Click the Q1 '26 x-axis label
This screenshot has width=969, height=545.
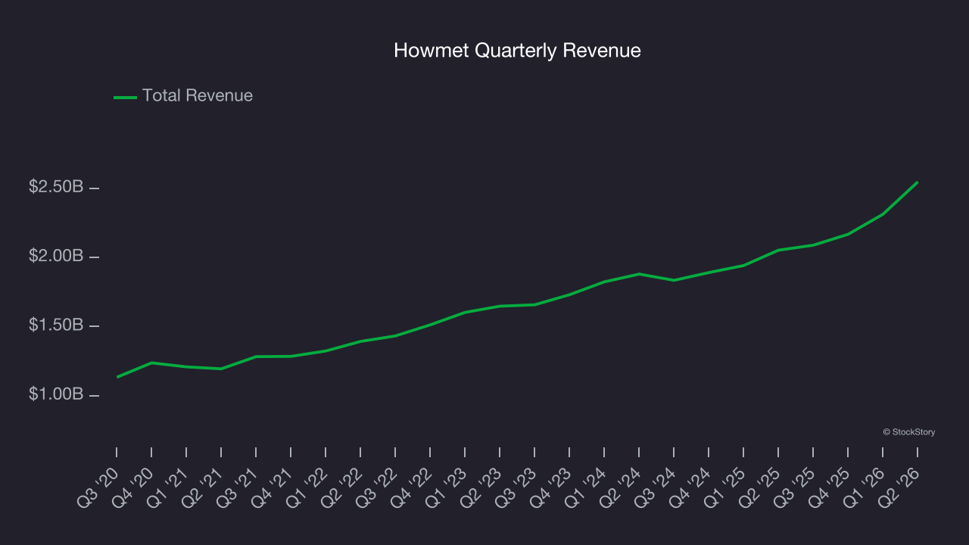[x=865, y=487]
